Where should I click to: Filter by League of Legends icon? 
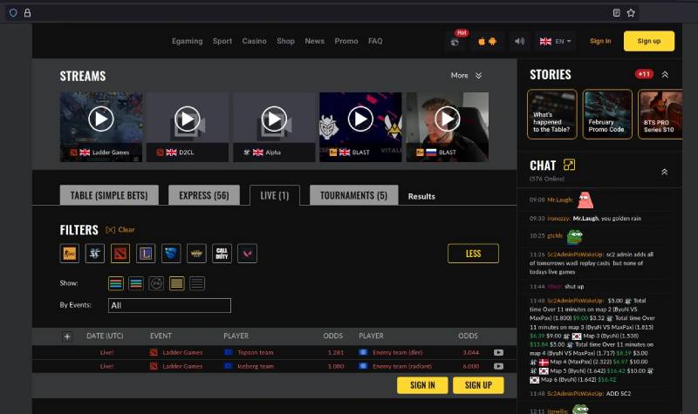tap(146, 254)
